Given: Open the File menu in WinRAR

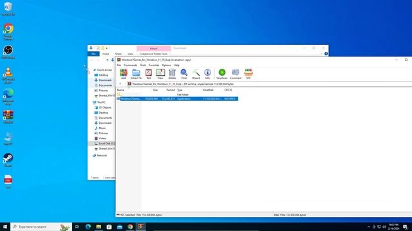Looking at the screenshot, I should (x=118, y=65).
